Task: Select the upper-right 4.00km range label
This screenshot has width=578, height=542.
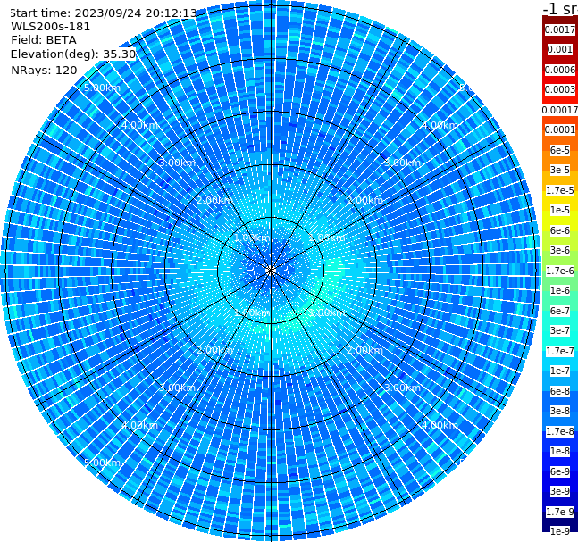Action: click(440, 125)
